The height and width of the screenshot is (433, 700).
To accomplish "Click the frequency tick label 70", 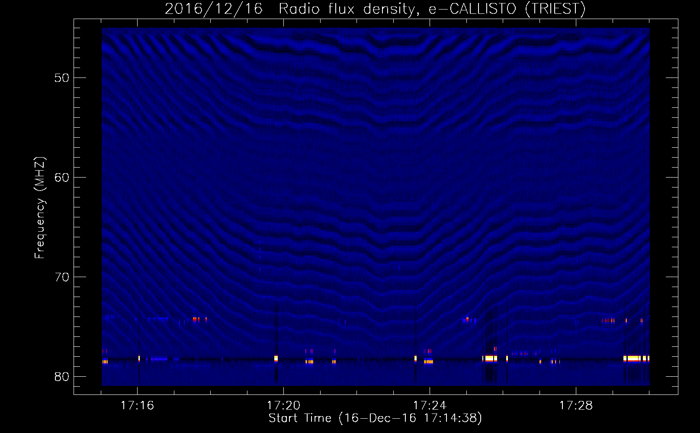I will point(62,277).
